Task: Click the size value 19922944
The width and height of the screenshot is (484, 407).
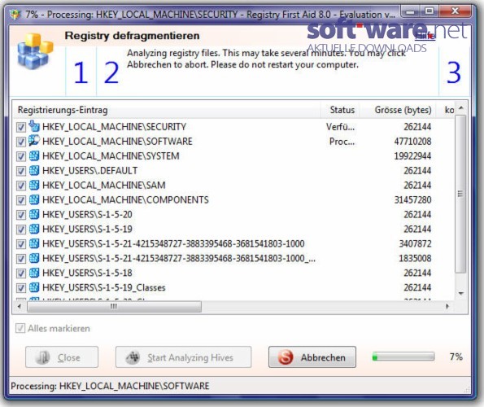Action: click(412, 156)
